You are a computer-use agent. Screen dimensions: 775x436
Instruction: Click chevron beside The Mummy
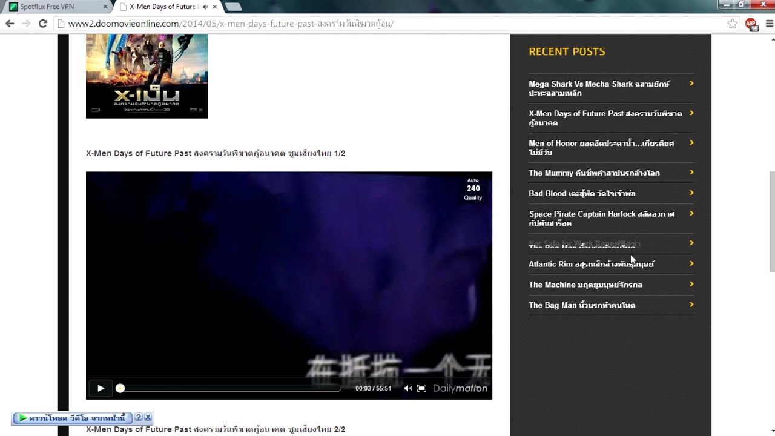pyautogui.click(x=691, y=173)
